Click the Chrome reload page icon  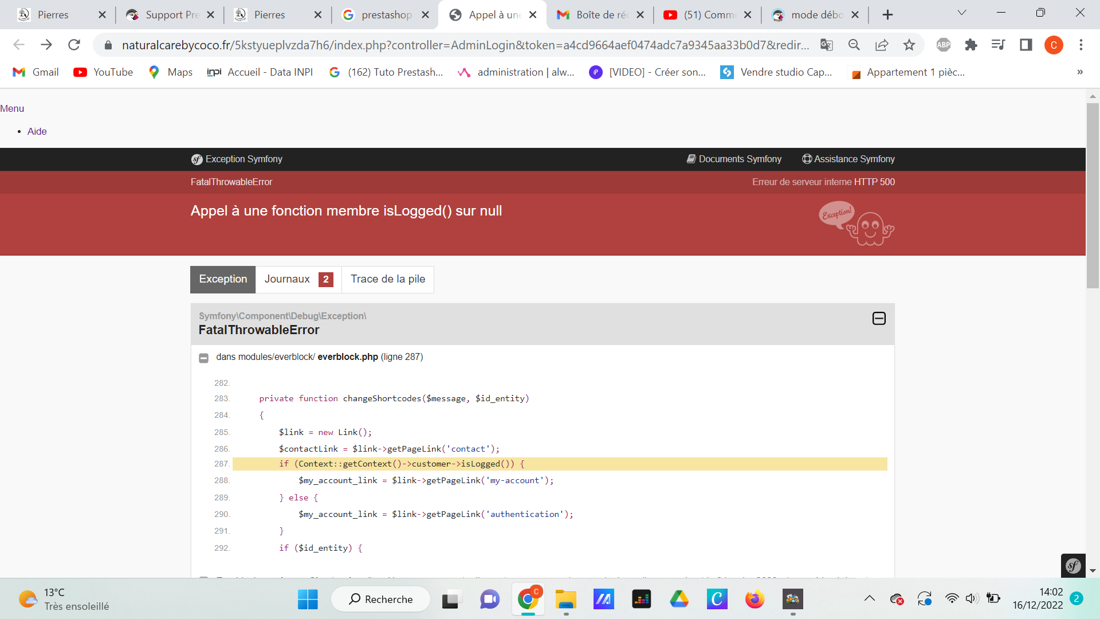74,45
